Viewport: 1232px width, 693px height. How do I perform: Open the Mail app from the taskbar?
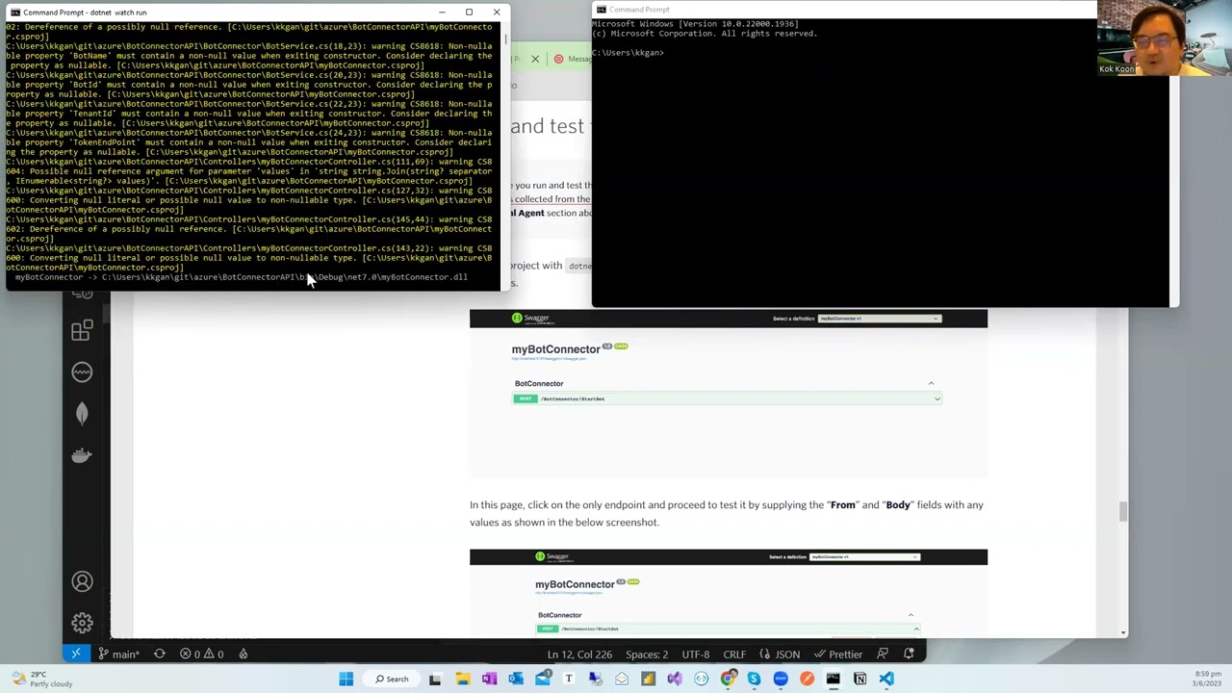pos(543,679)
